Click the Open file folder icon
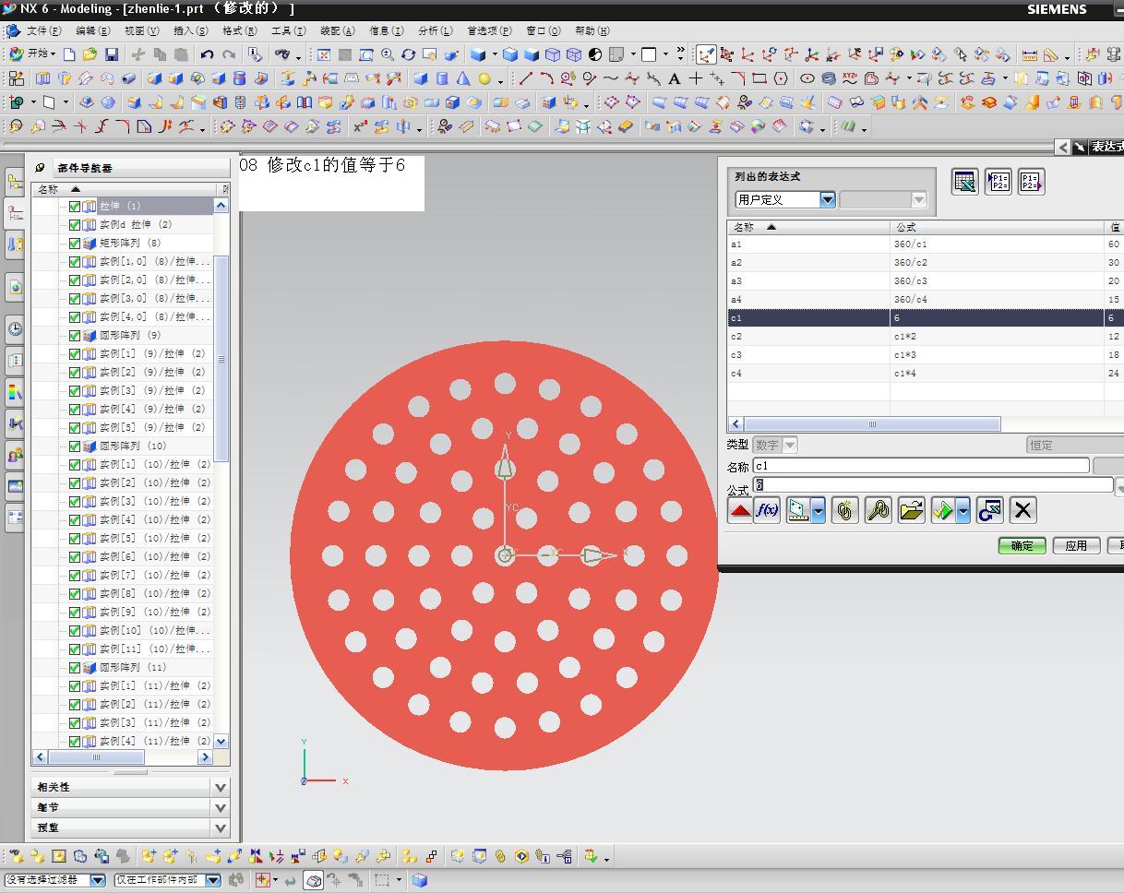This screenshot has width=1124, height=893. coord(90,54)
